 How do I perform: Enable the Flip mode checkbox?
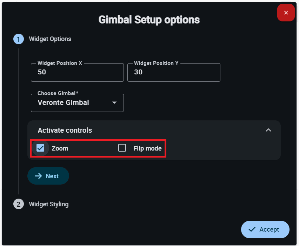tap(122, 148)
